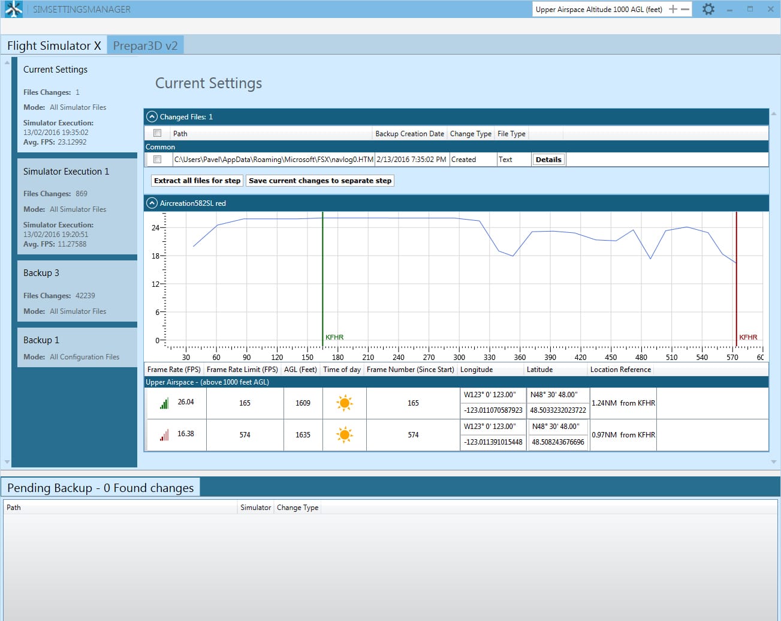Click the Details button for navlog0.HTM
This screenshot has height=621, width=781.
click(548, 160)
